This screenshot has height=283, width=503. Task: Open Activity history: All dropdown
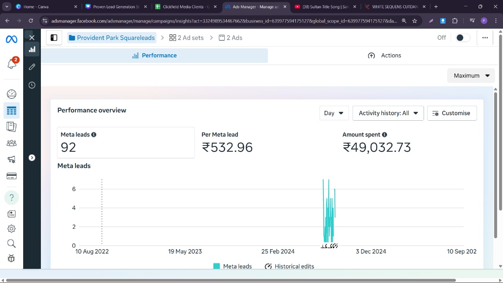pyautogui.click(x=388, y=113)
